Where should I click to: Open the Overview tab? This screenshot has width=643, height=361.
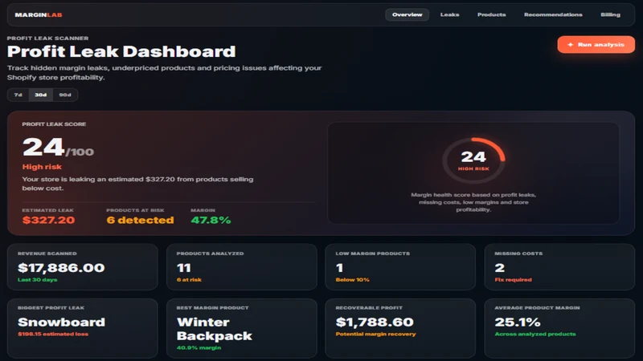pyautogui.click(x=407, y=14)
